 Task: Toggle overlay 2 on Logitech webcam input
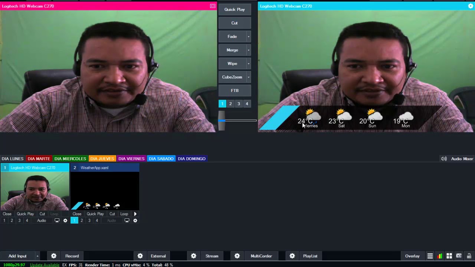click(12, 221)
